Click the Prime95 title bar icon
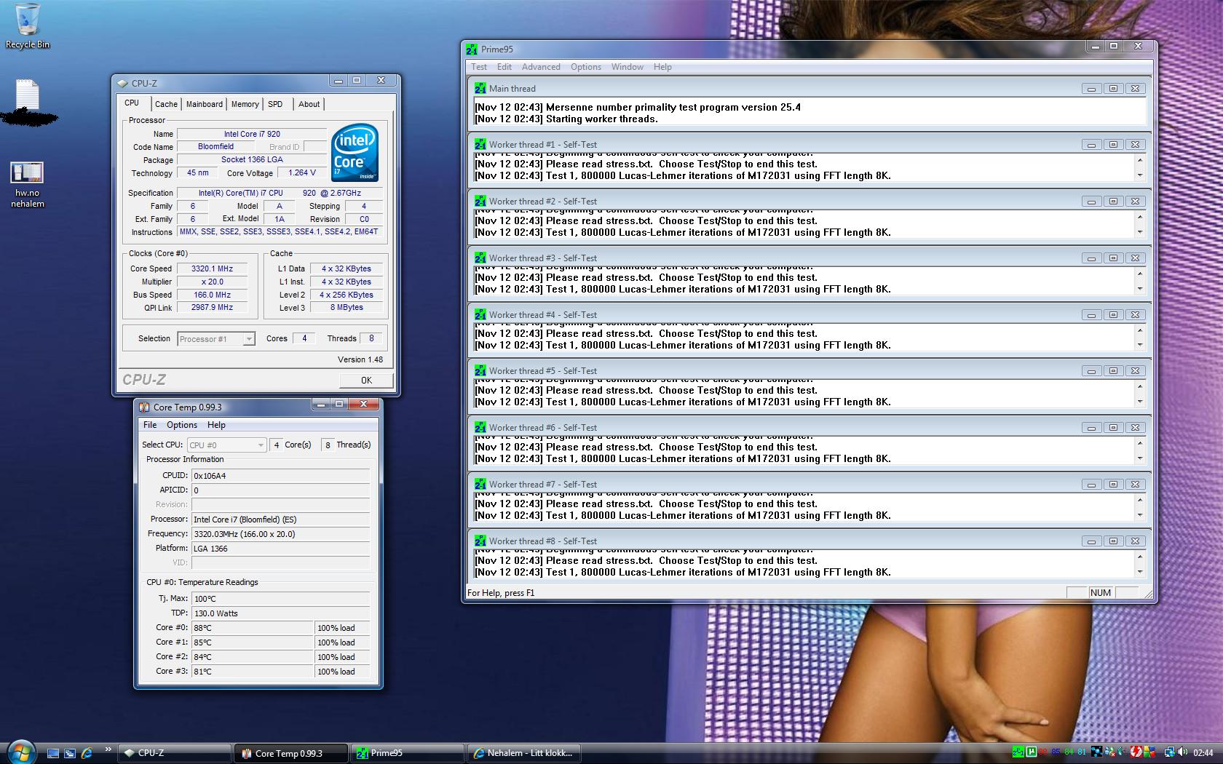1223x764 pixels. [x=472, y=49]
